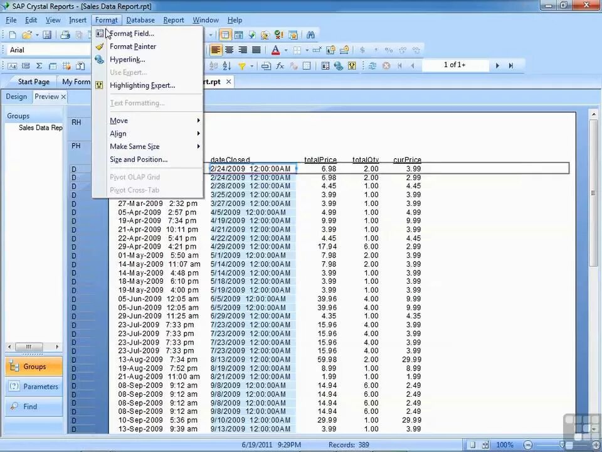
Task: Click the Percent sign icon
Action: click(x=389, y=50)
